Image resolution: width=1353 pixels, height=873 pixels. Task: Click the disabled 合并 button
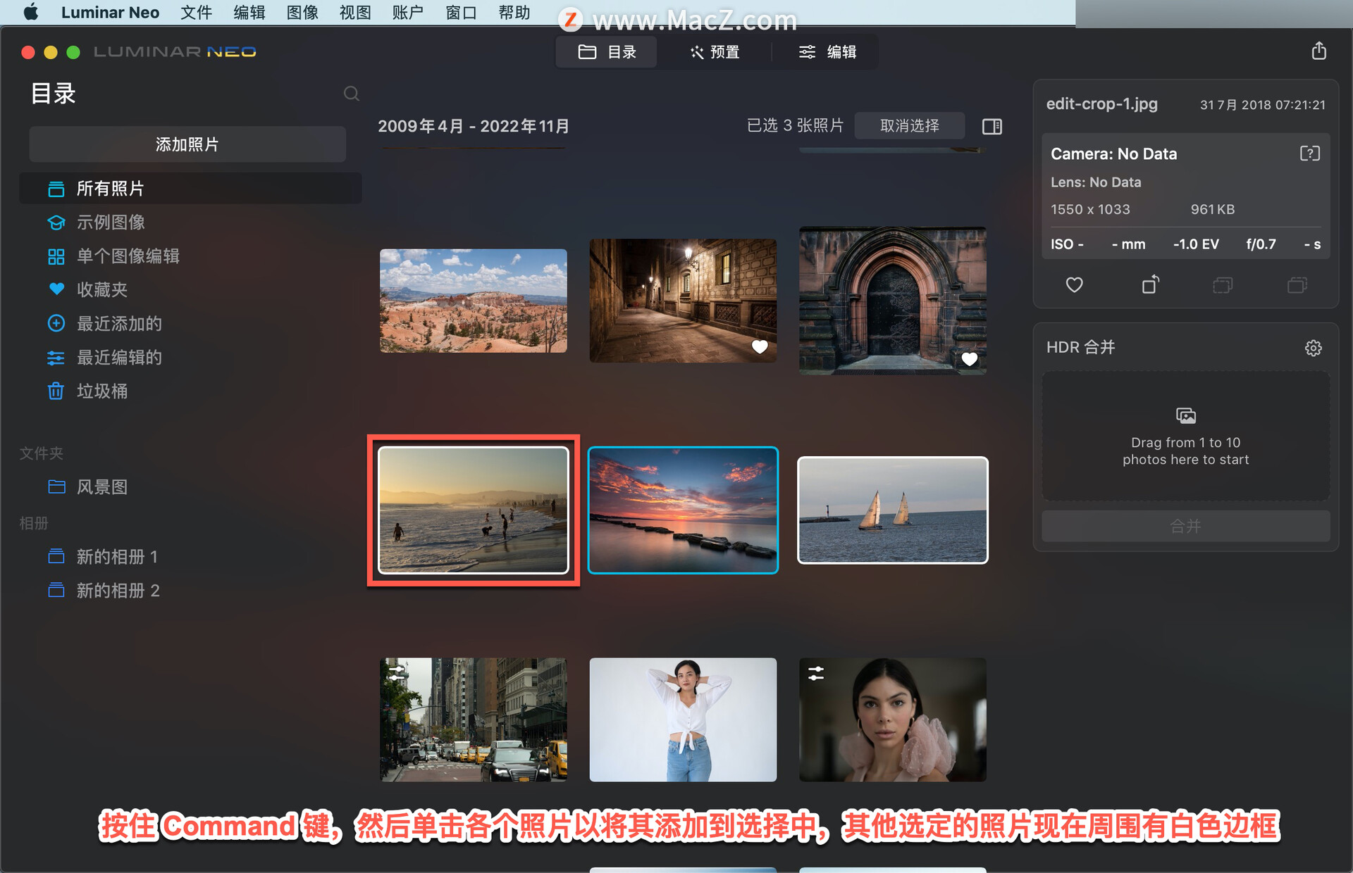pyautogui.click(x=1185, y=526)
